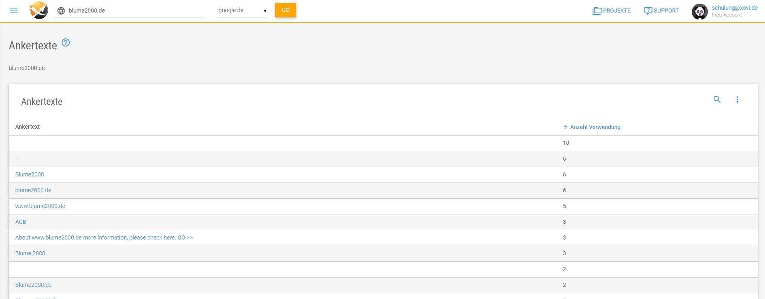The image size is (765, 299).
Task: Open the table search magnifier
Action: pos(717,100)
